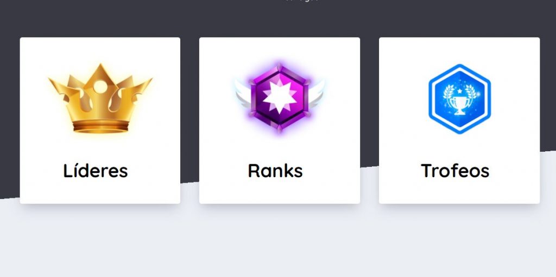Click the white star inside purple badge

coord(280,96)
